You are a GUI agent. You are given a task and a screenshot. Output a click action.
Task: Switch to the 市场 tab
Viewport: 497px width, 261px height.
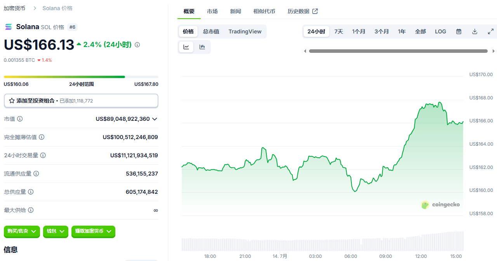tap(212, 11)
